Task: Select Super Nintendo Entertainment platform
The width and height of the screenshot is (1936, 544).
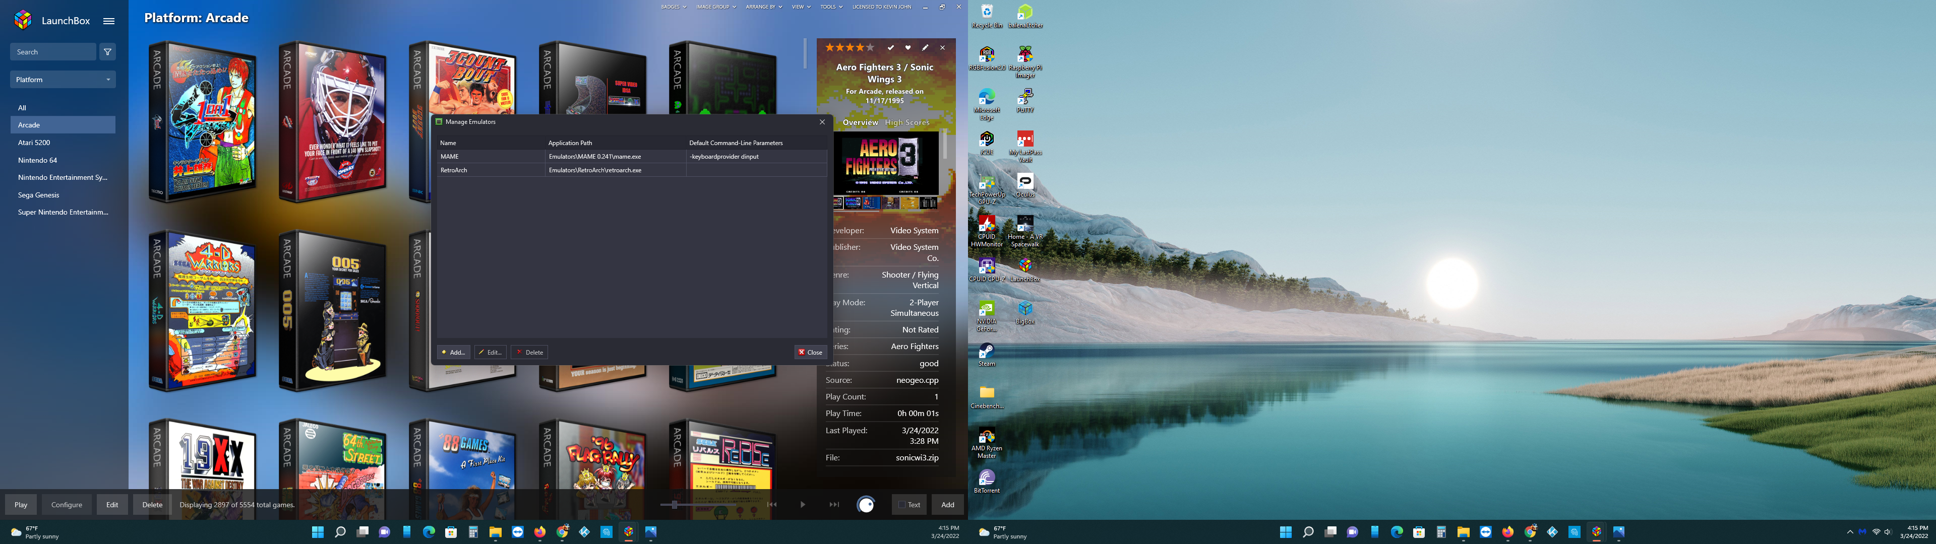Action: pyautogui.click(x=63, y=212)
